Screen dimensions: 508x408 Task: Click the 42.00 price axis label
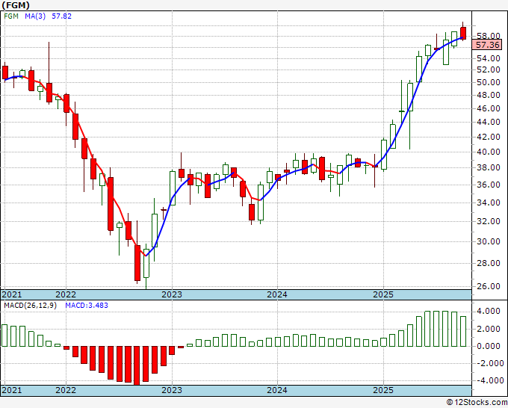tap(489, 137)
